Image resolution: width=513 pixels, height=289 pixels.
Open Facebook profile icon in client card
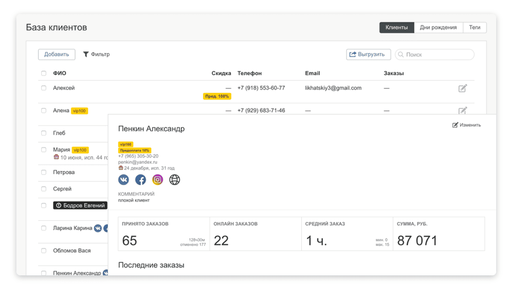(141, 180)
